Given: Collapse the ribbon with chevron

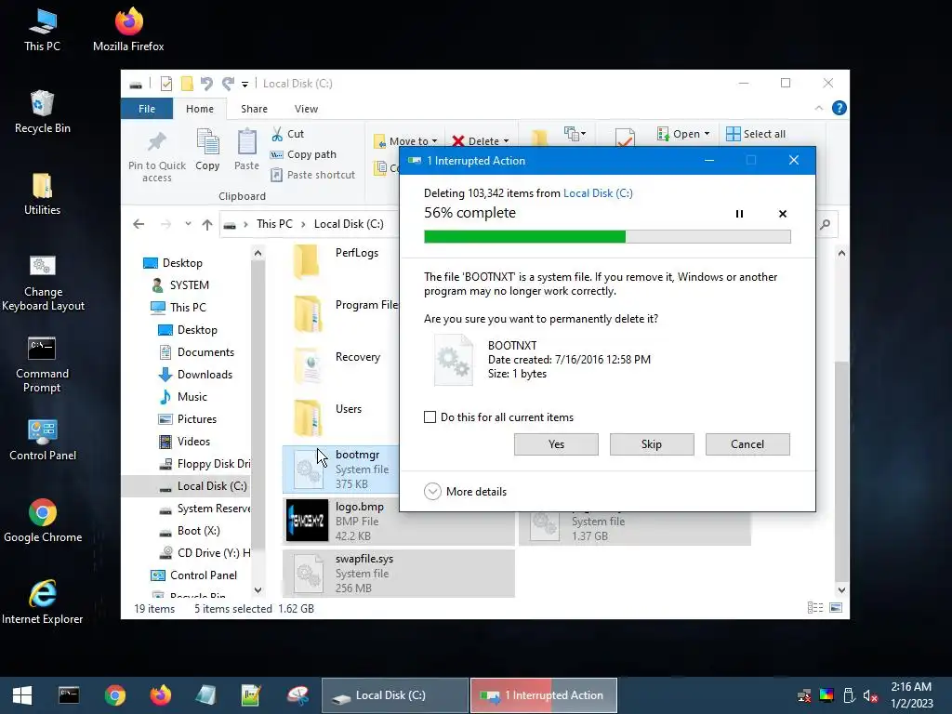Looking at the screenshot, I should click(819, 108).
